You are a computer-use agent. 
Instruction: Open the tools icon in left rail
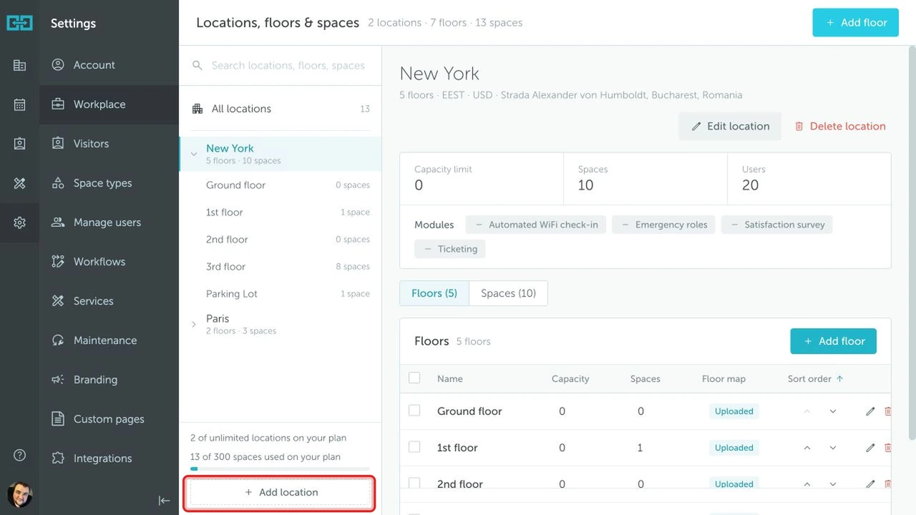pos(19,183)
